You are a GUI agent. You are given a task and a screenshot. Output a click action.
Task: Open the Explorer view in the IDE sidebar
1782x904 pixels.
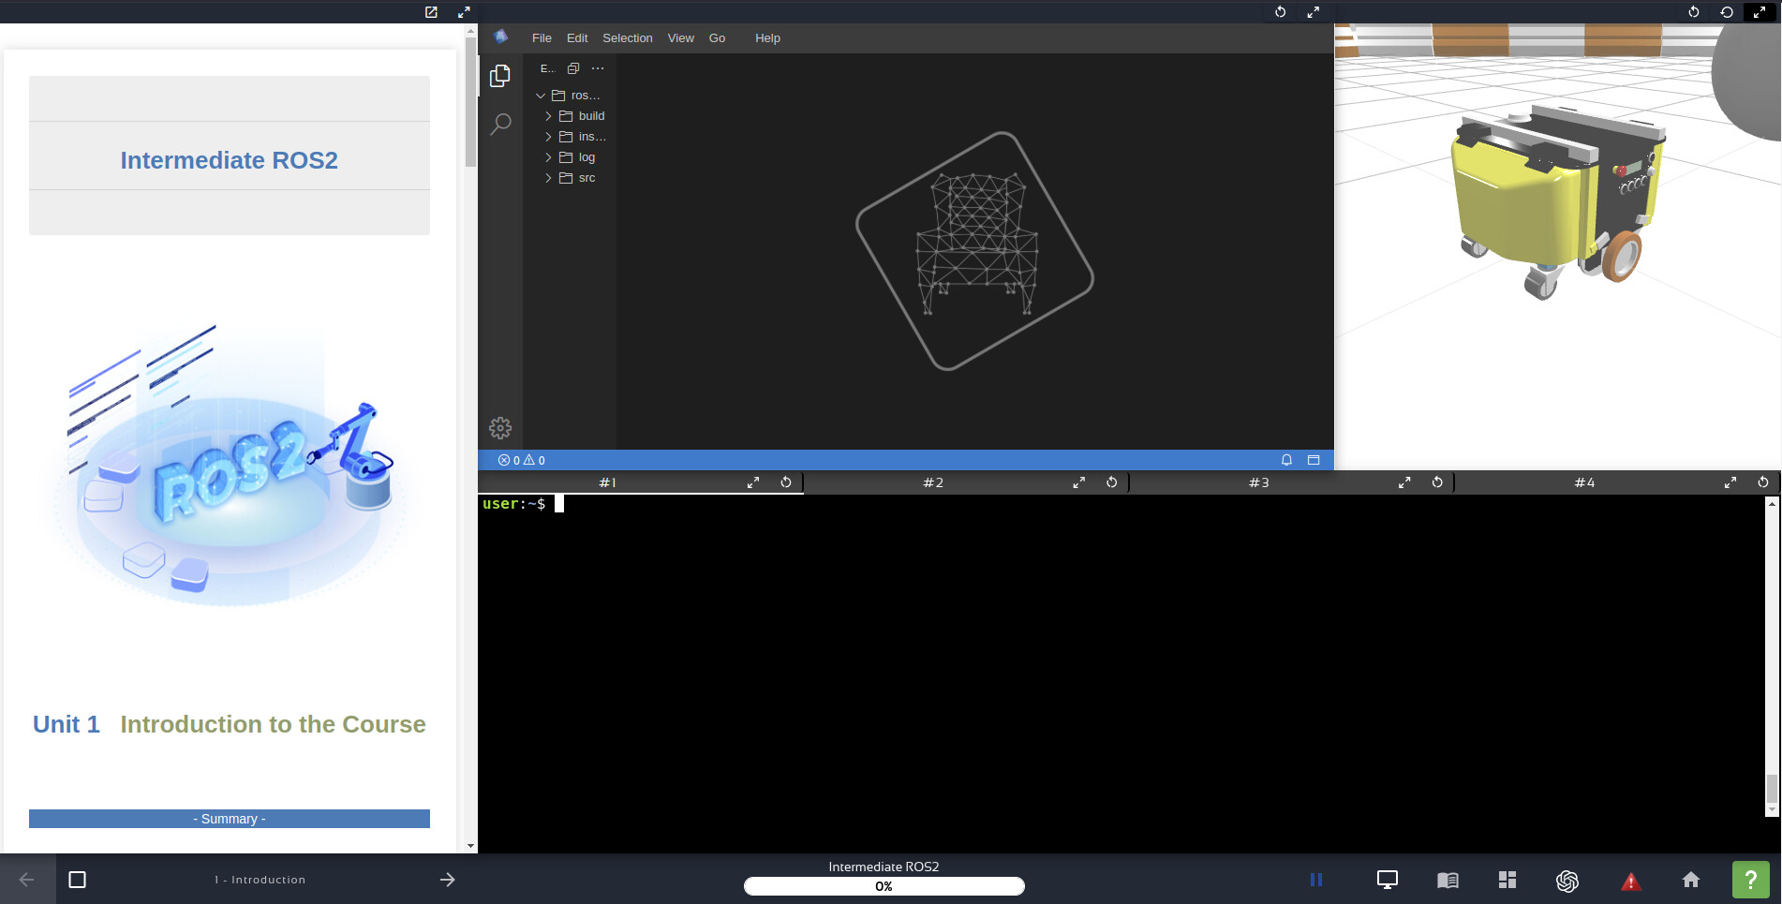500,76
